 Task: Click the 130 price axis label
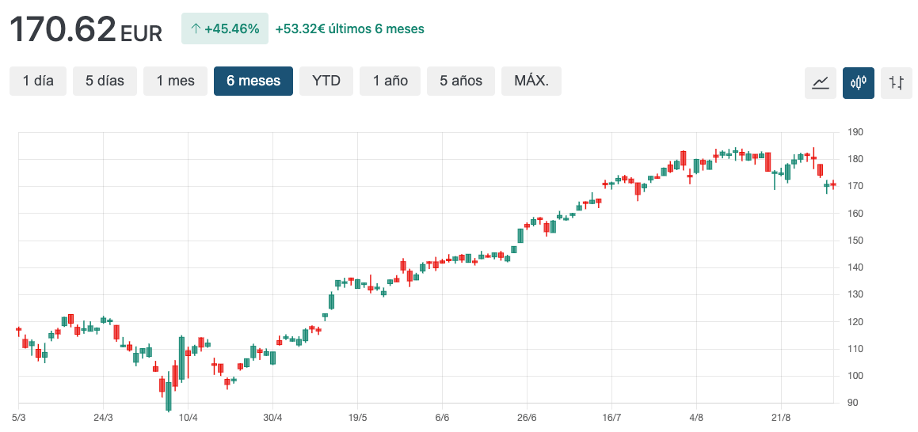[855, 294]
